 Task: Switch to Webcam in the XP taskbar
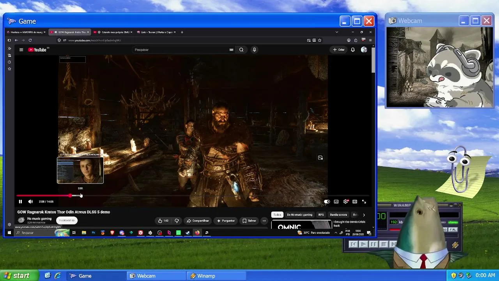[157, 276]
